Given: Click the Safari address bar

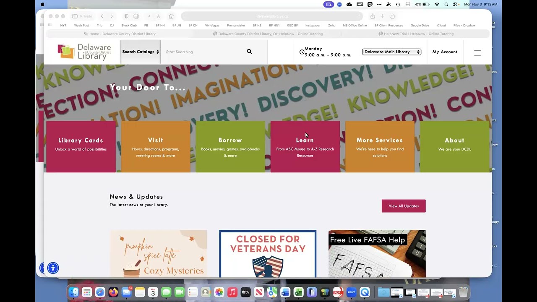Looking at the screenshot, I should click(x=272, y=16).
